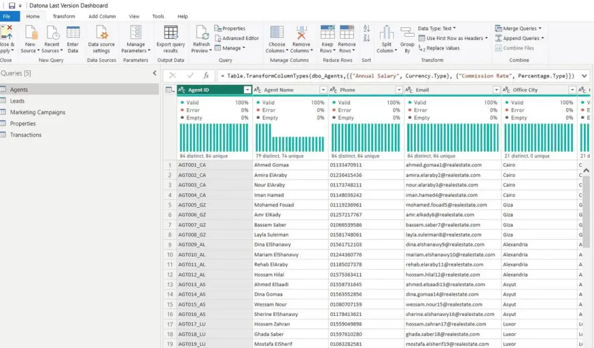
Task: Click the Email column header
Action: point(452,90)
